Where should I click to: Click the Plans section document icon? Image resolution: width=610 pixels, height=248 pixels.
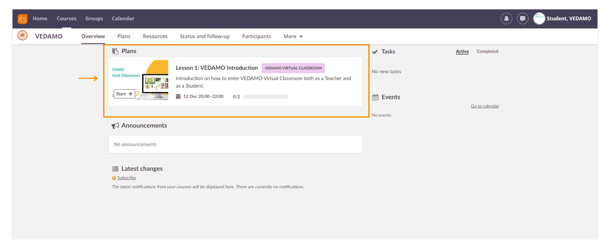click(x=115, y=51)
